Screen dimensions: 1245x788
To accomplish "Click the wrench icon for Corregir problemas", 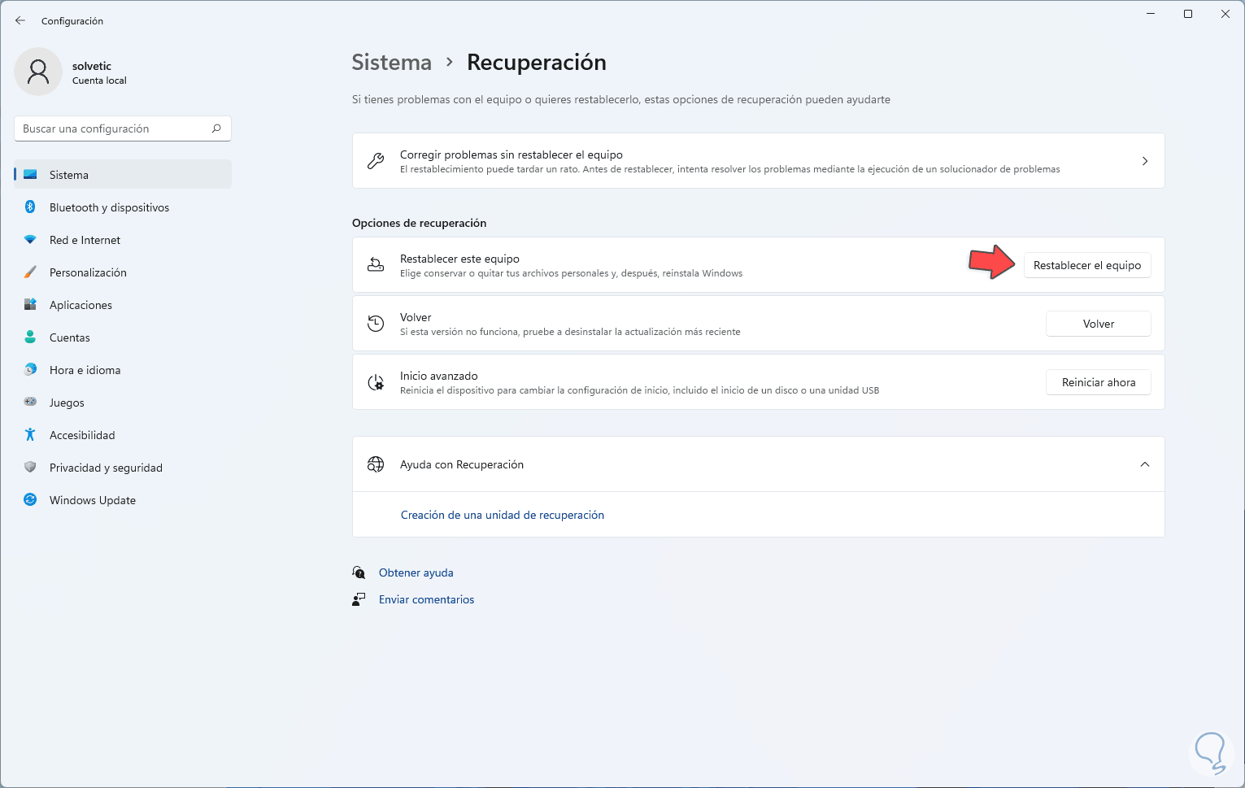I will (376, 161).
